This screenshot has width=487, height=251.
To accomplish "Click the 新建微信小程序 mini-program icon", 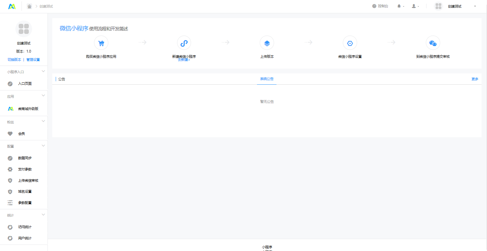I will pos(184,43).
